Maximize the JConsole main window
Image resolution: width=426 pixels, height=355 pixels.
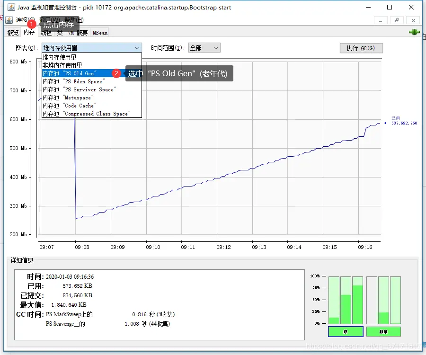[x=390, y=7]
